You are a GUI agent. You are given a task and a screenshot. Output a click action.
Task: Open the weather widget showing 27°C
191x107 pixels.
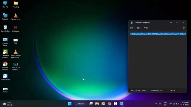tap(8, 104)
